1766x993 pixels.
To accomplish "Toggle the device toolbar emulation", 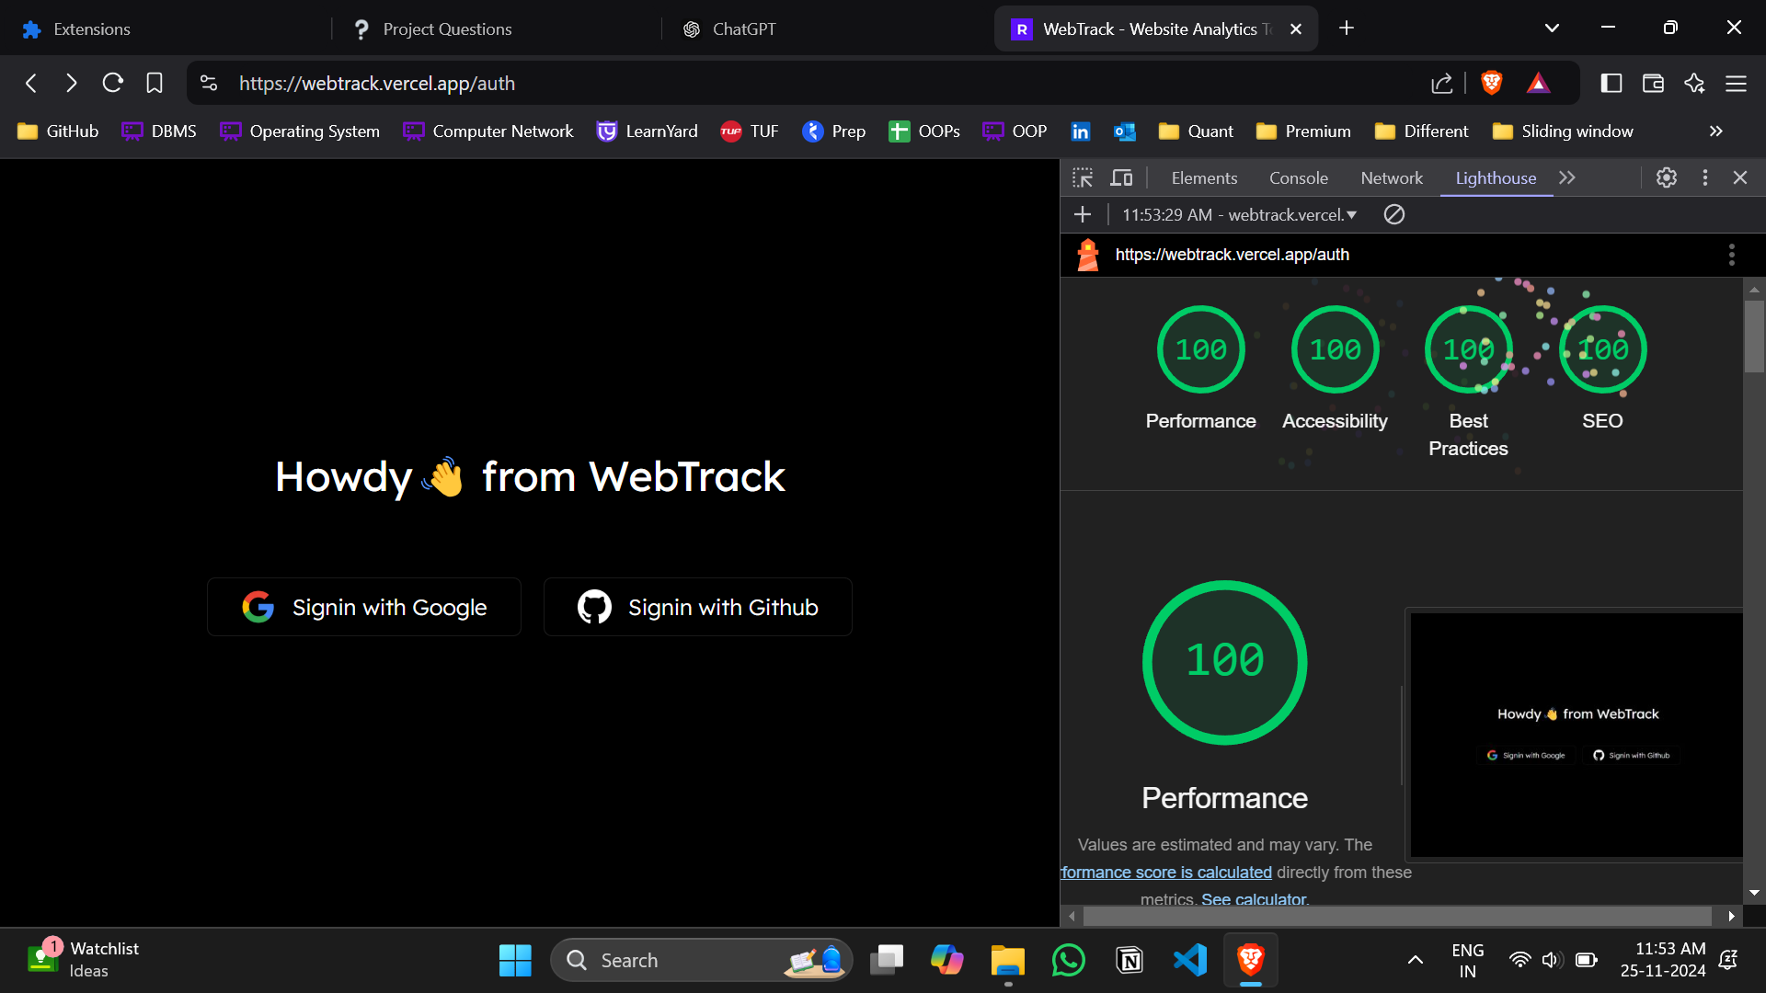I will pyautogui.click(x=1121, y=177).
